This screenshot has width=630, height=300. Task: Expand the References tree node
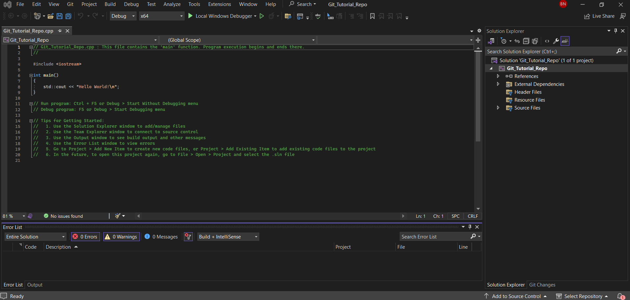pyautogui.click(x=498, y=76)
